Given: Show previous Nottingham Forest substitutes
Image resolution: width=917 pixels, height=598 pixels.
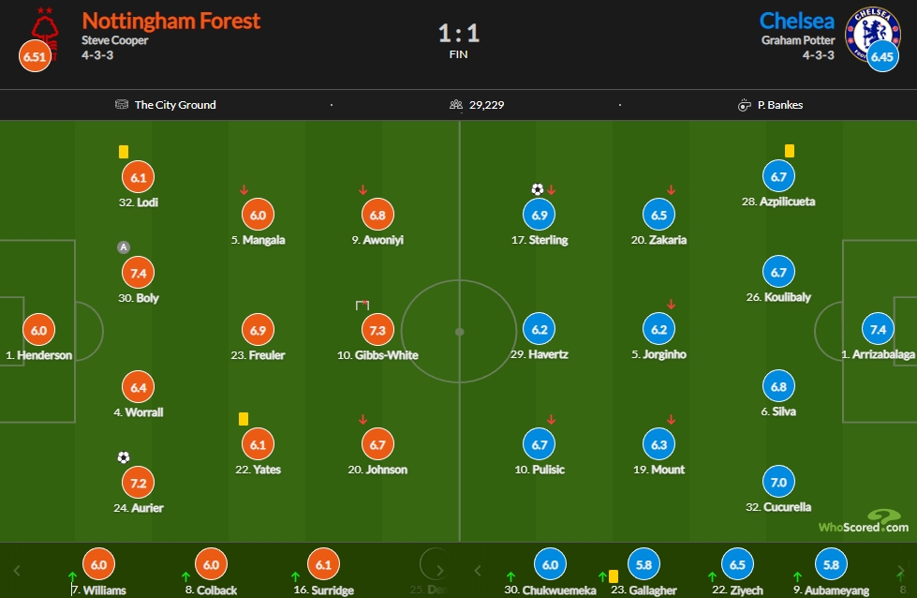Looking at the screenshot, I should tap(17, 570).
